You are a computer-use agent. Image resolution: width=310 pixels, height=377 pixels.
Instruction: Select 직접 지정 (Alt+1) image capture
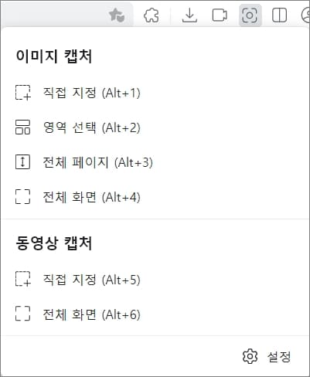[78, 93]
